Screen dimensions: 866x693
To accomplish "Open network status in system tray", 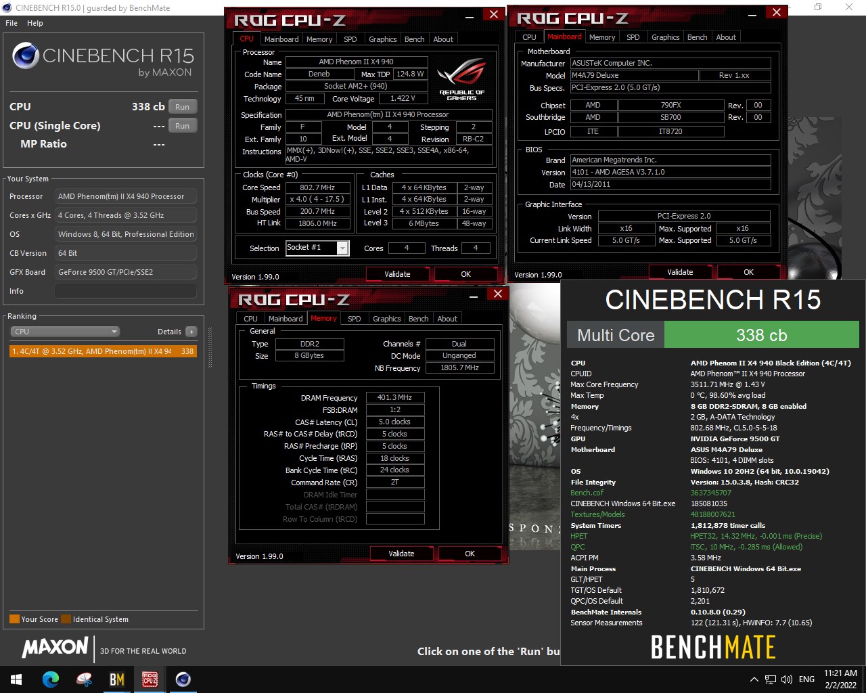I will (x=771, y=679).
